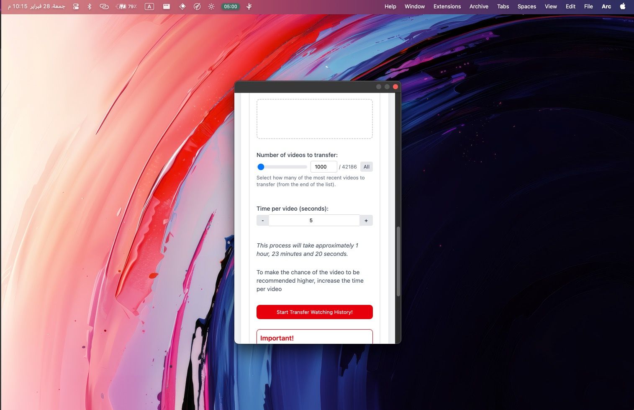Image resolution: width=634 pixels, height=410 pixels.
Task: Click the Bluetooth icon in menu bar
Action: coord(90,6)
